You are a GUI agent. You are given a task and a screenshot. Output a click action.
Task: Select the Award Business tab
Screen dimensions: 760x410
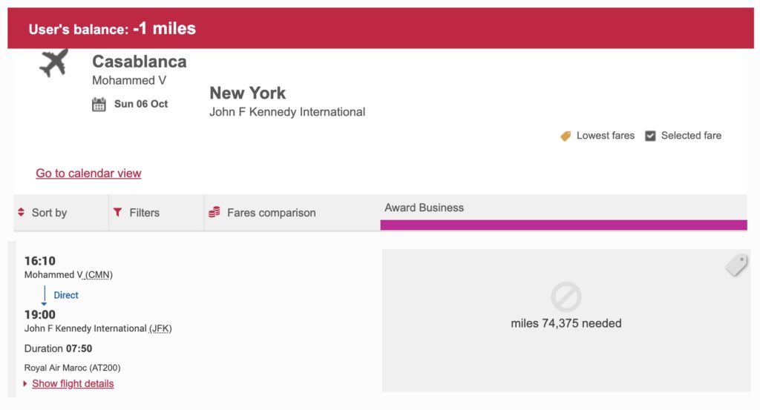pyautogui.click(x=425, y=208)
